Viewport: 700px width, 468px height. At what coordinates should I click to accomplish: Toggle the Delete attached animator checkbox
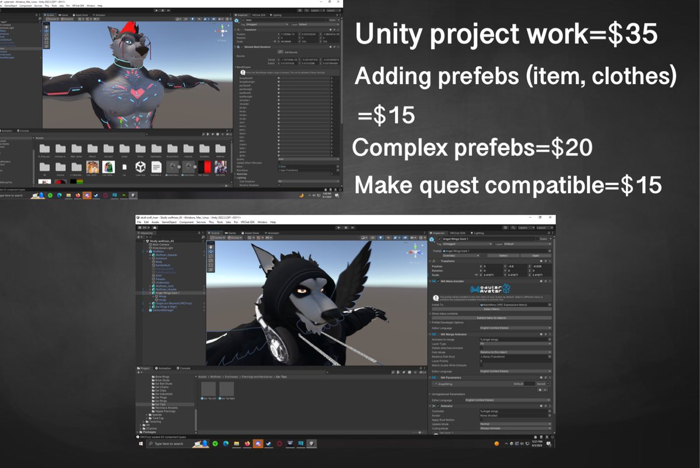coord(481,348)
